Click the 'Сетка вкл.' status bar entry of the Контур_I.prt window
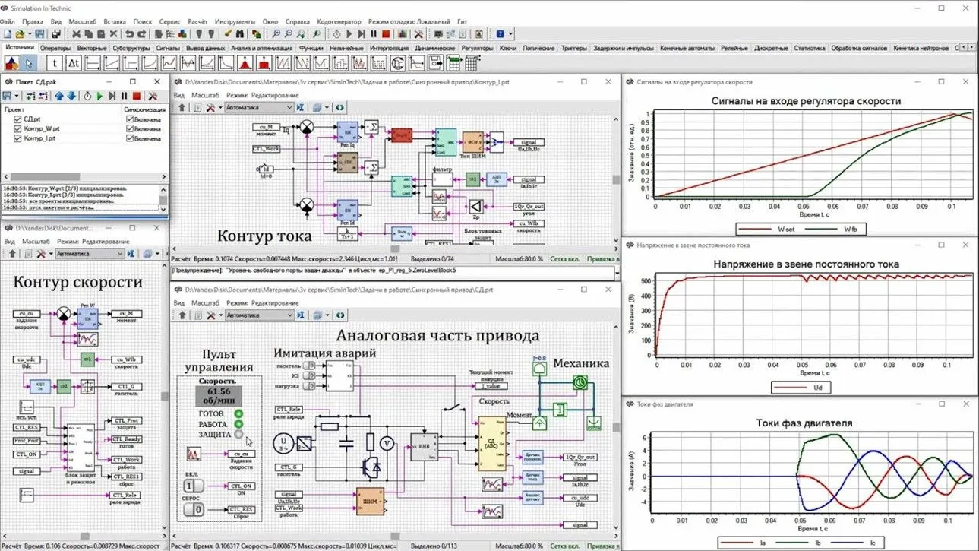The height and width of the screenshot is (551, 979). tap(564, 259)
